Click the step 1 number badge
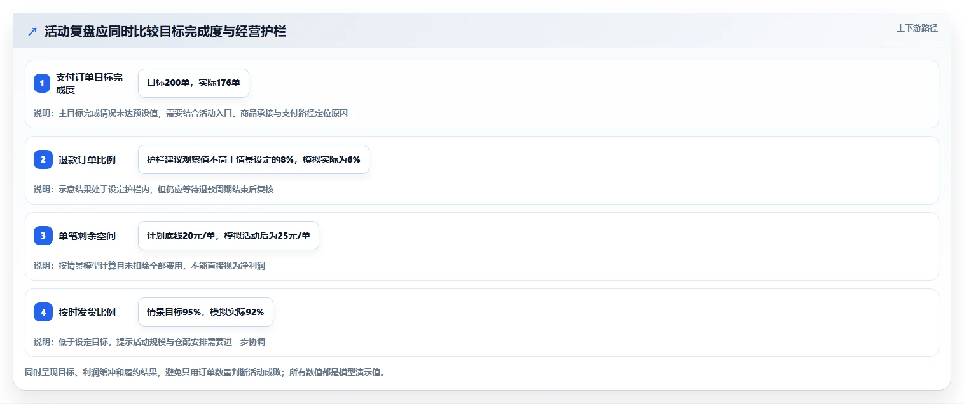 (42, 83)
